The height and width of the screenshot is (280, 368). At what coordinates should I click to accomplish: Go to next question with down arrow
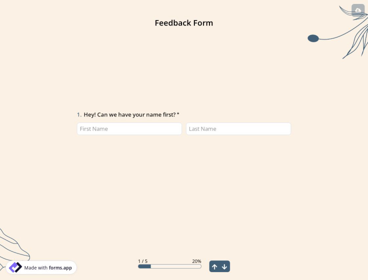click(224, 267)
